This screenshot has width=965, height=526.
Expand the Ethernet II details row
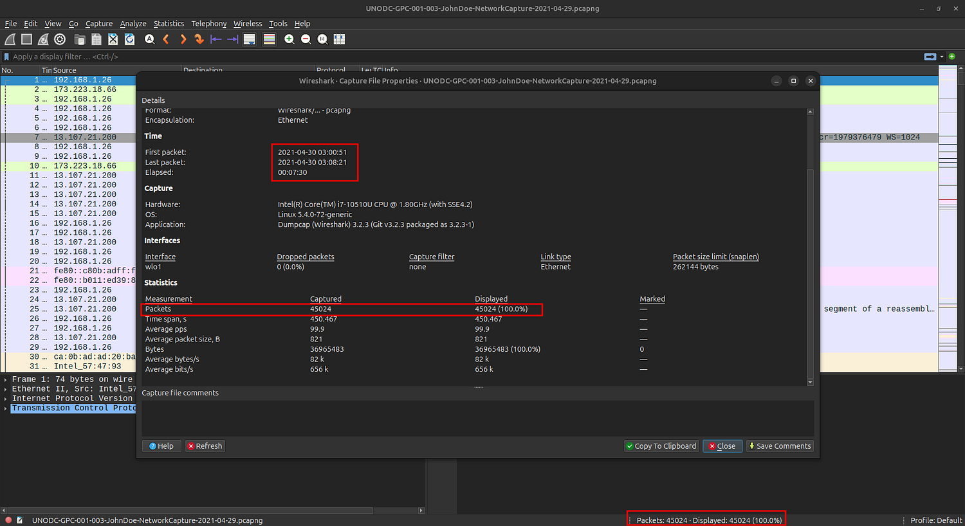pyautogui.click(x=6, y=389)
